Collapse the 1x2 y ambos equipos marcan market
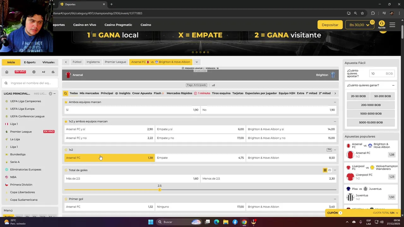This screenshot has width=404, height=227. click(x=335, y=121)
